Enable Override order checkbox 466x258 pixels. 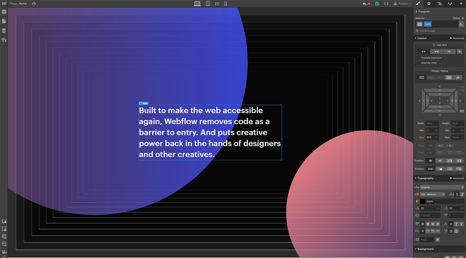(x=418, y=63)
